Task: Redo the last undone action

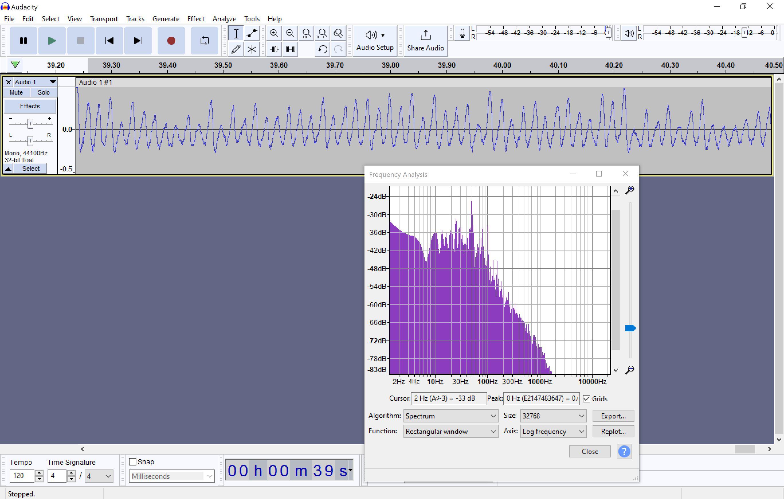Action: (338, 49)
